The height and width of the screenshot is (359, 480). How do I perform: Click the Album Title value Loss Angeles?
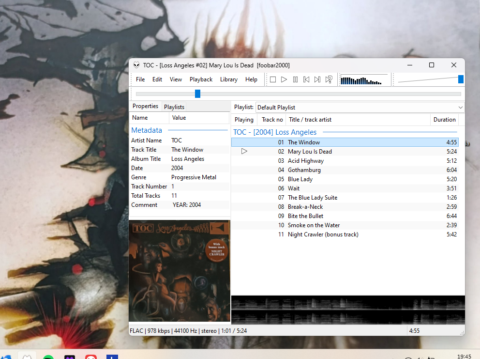pos(188,159)
